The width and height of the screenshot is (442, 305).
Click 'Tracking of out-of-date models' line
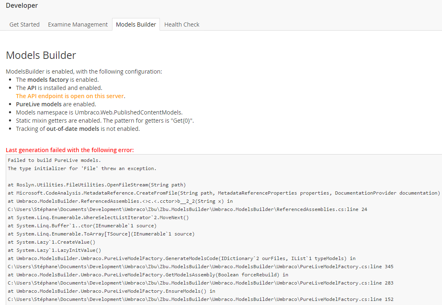pos(78,129)
